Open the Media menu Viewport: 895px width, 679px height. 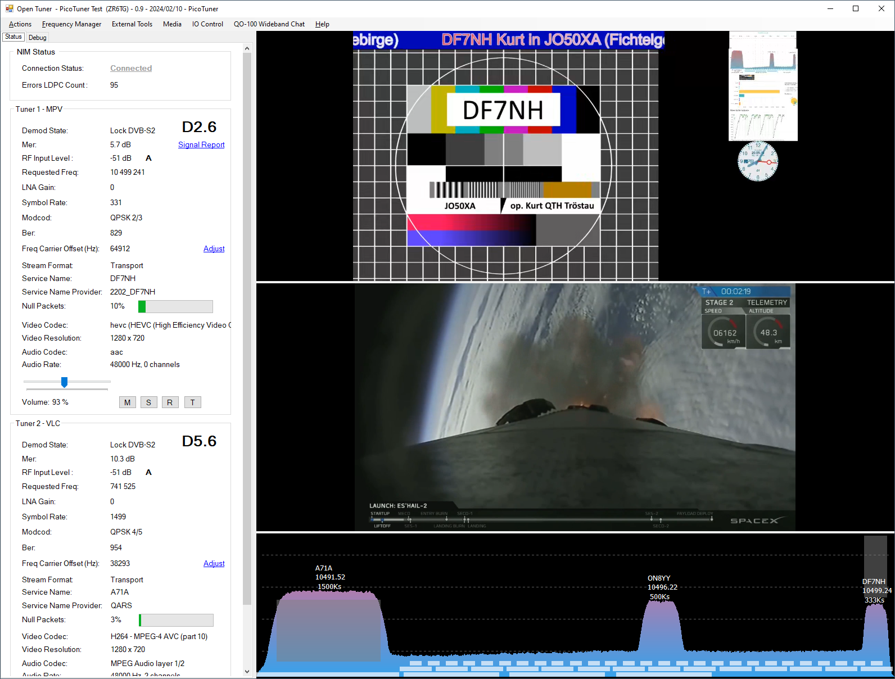coord(172,24)
